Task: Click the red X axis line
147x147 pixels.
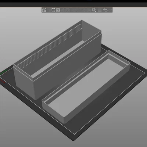Action: click(x=3, y=81)
